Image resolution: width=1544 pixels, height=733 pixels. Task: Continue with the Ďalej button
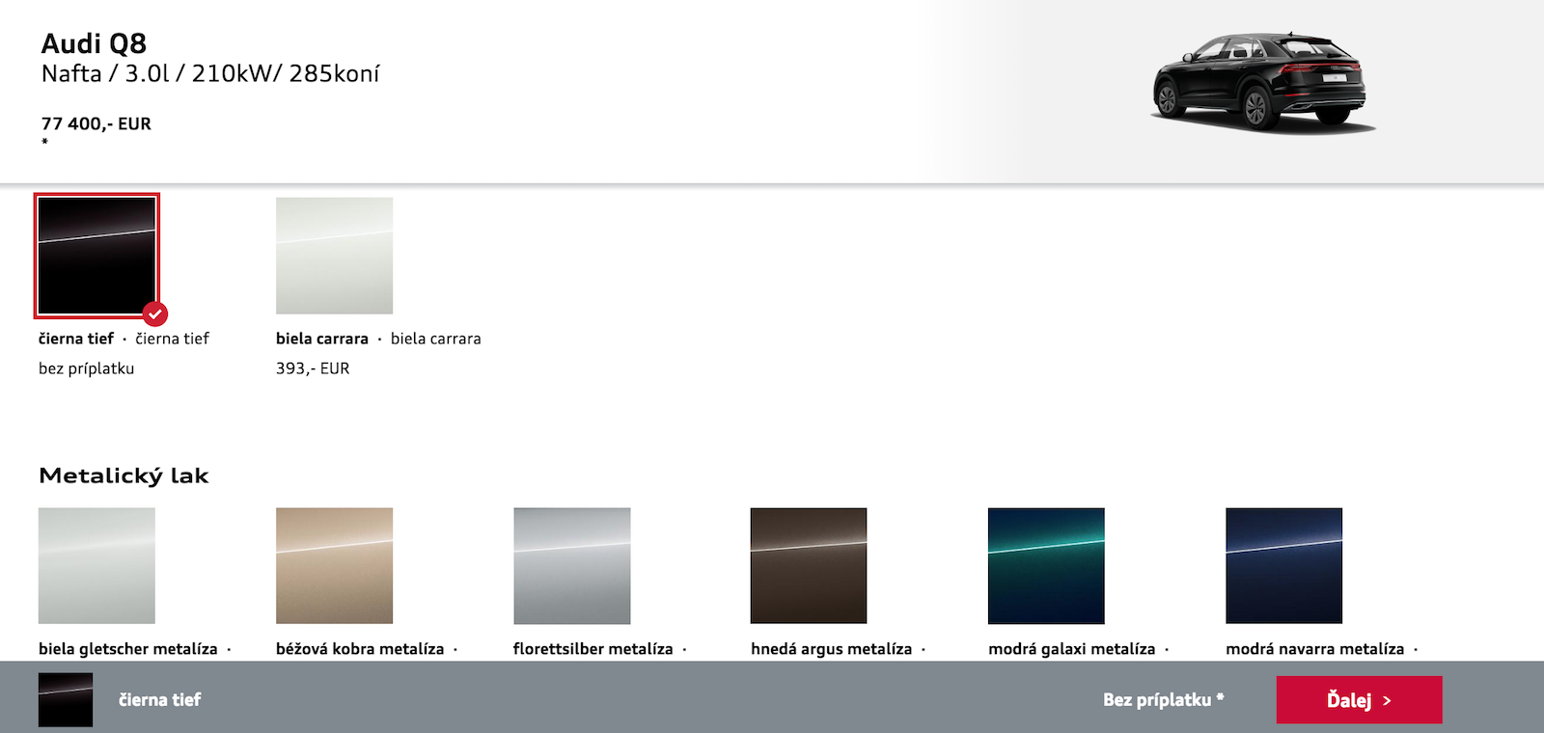1359,699
